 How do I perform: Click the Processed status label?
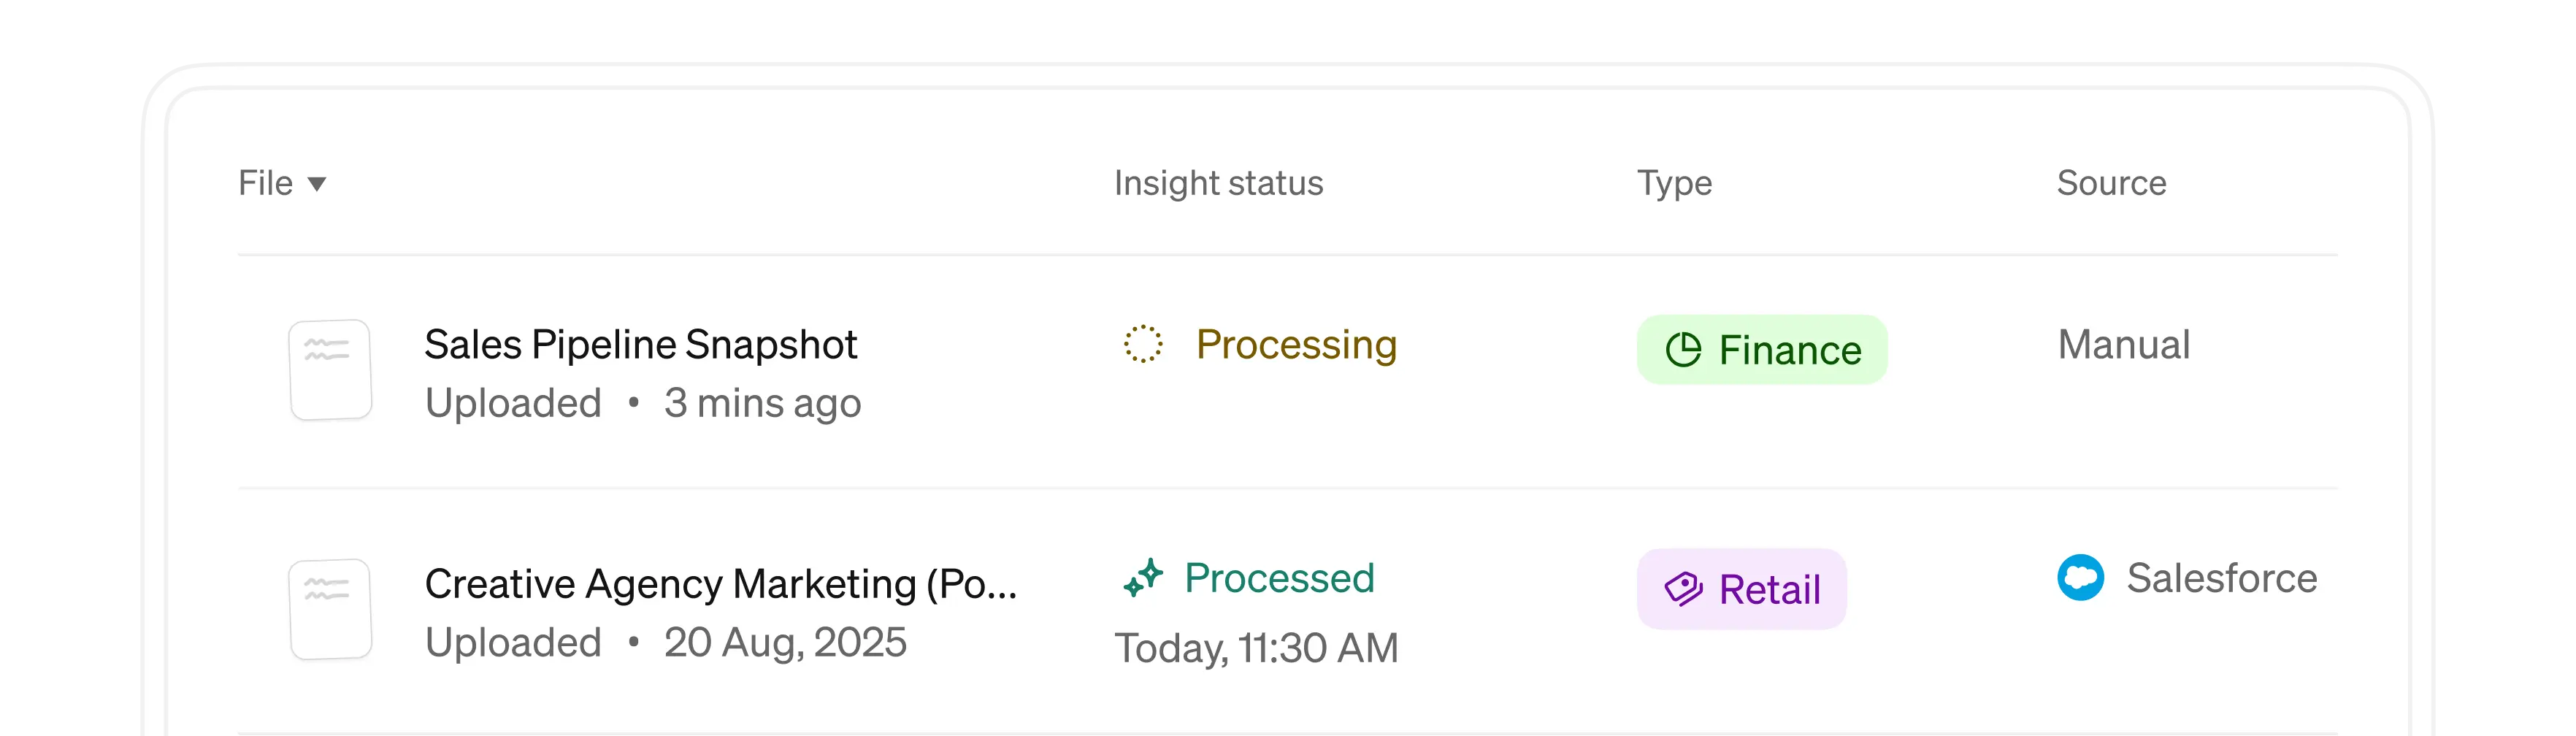tap(1279, 578)
